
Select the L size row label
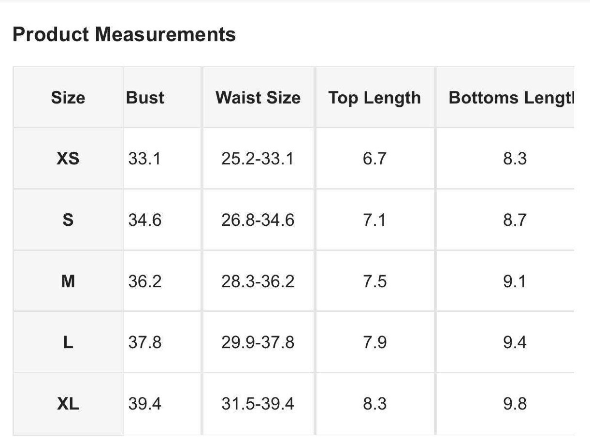click(x=68, y=343)
